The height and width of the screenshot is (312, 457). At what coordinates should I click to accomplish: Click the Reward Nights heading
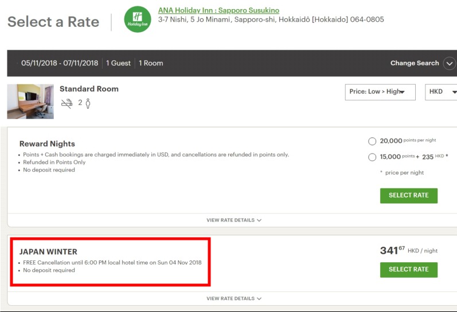pyautogui.click(x=47, y=144)
